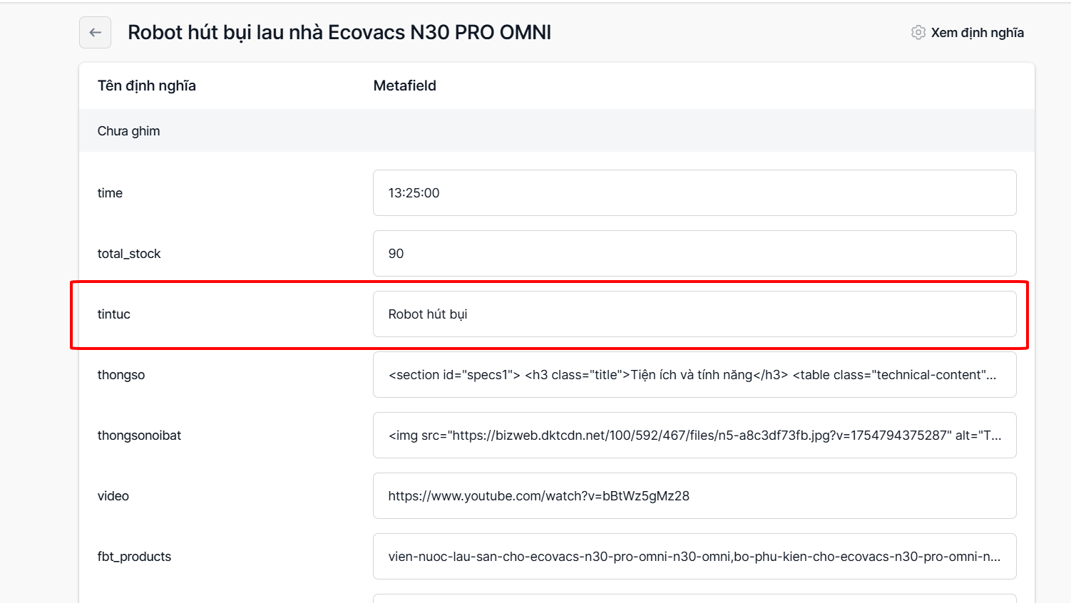Open the Xem định nghĩa link
The height and width of the screenshot is (603, 1071).
(x=977, y=33)
